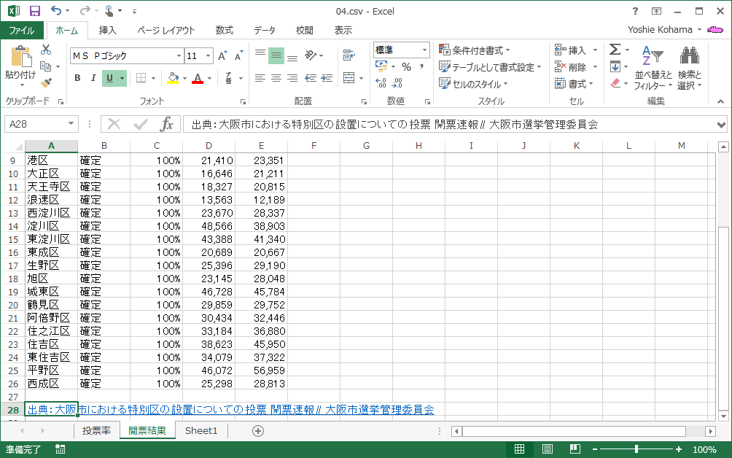Click the Select All corner button
The height and width of the screenshot is (458, 732).
[x=19, y=146]
